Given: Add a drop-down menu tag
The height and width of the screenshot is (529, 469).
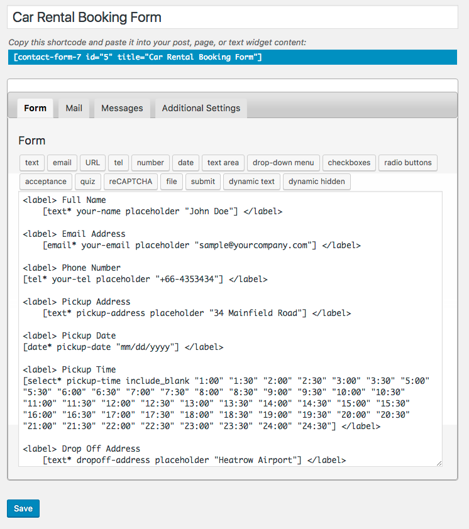Looking at the screenshot, I should (x=284, y=163).
